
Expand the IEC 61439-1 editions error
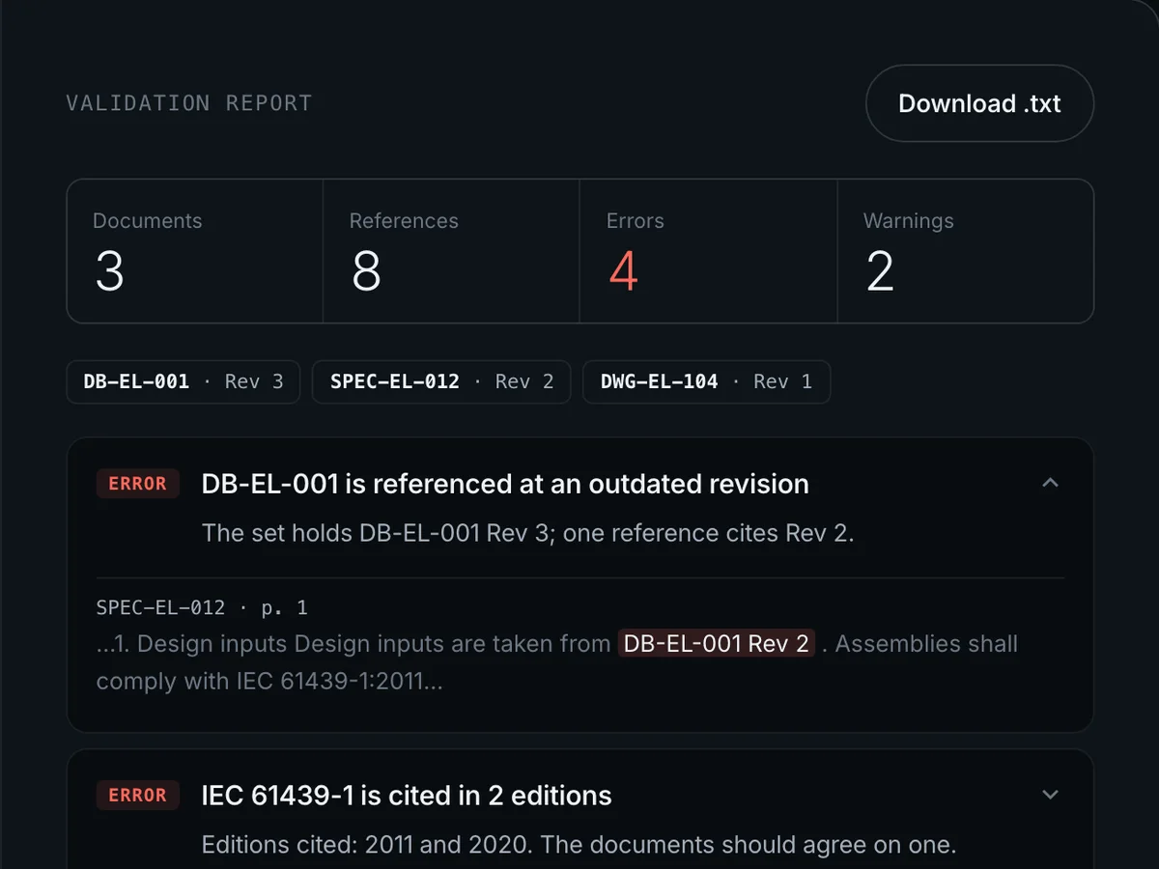(x=1051, y=795)
